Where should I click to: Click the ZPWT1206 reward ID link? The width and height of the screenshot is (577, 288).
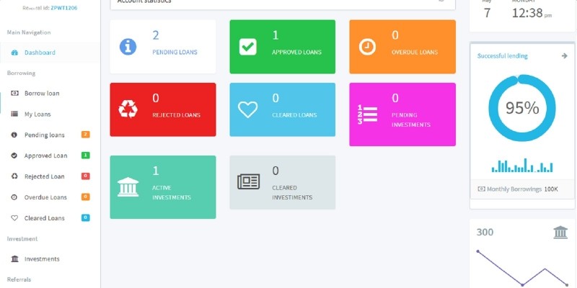point(64,8)
